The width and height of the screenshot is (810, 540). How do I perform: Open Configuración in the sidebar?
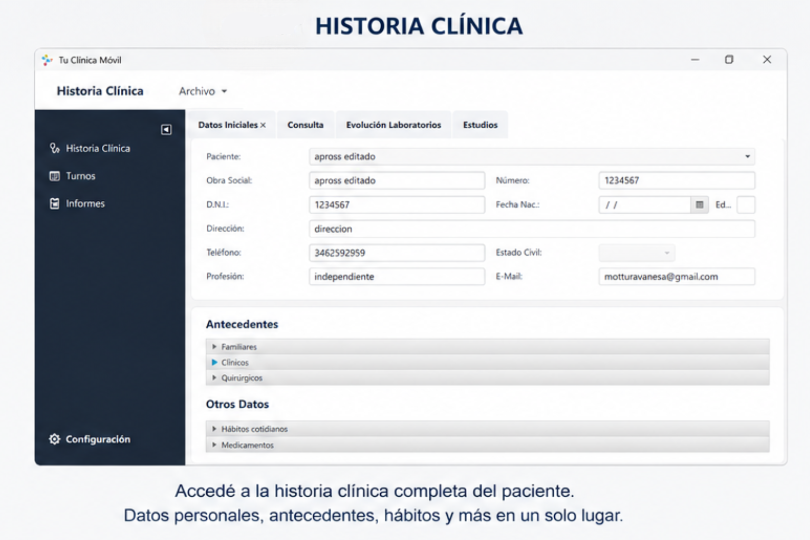coord(98,439)
